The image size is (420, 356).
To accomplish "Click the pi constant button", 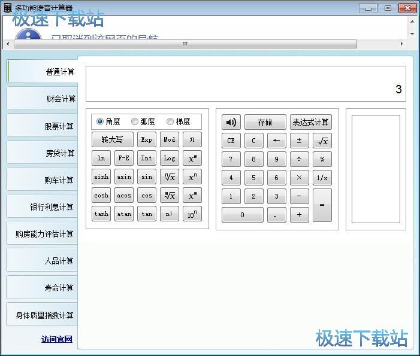I will tap(192, 139).
